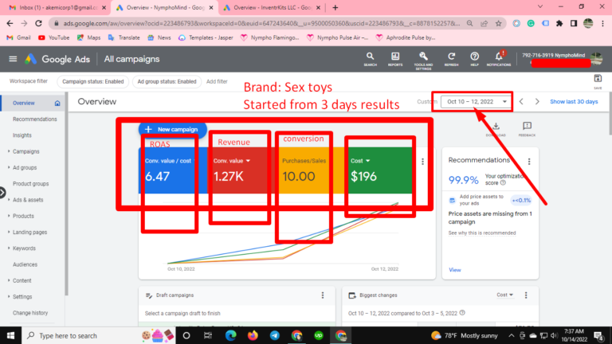Click the New campaign button

point(173,129)
